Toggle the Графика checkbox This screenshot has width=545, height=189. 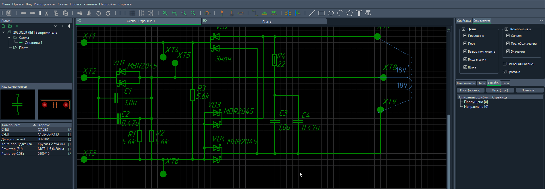pos(505,72)
